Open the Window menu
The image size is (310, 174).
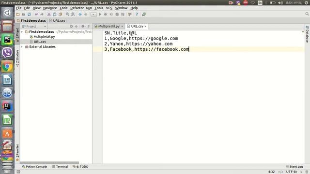coord(121,8)
